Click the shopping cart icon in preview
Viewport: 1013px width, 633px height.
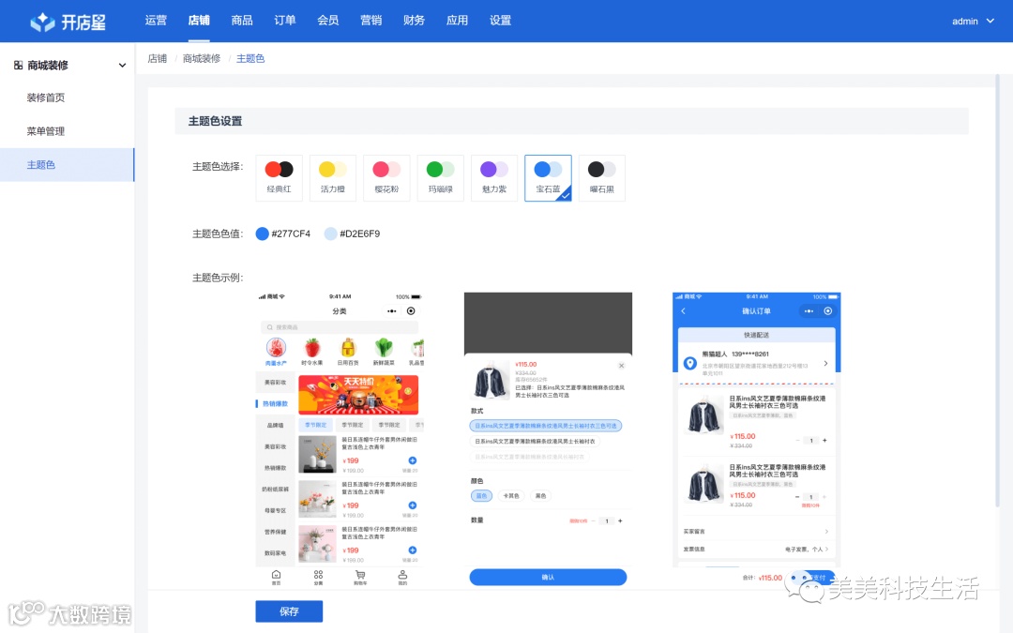click(360, 575)
